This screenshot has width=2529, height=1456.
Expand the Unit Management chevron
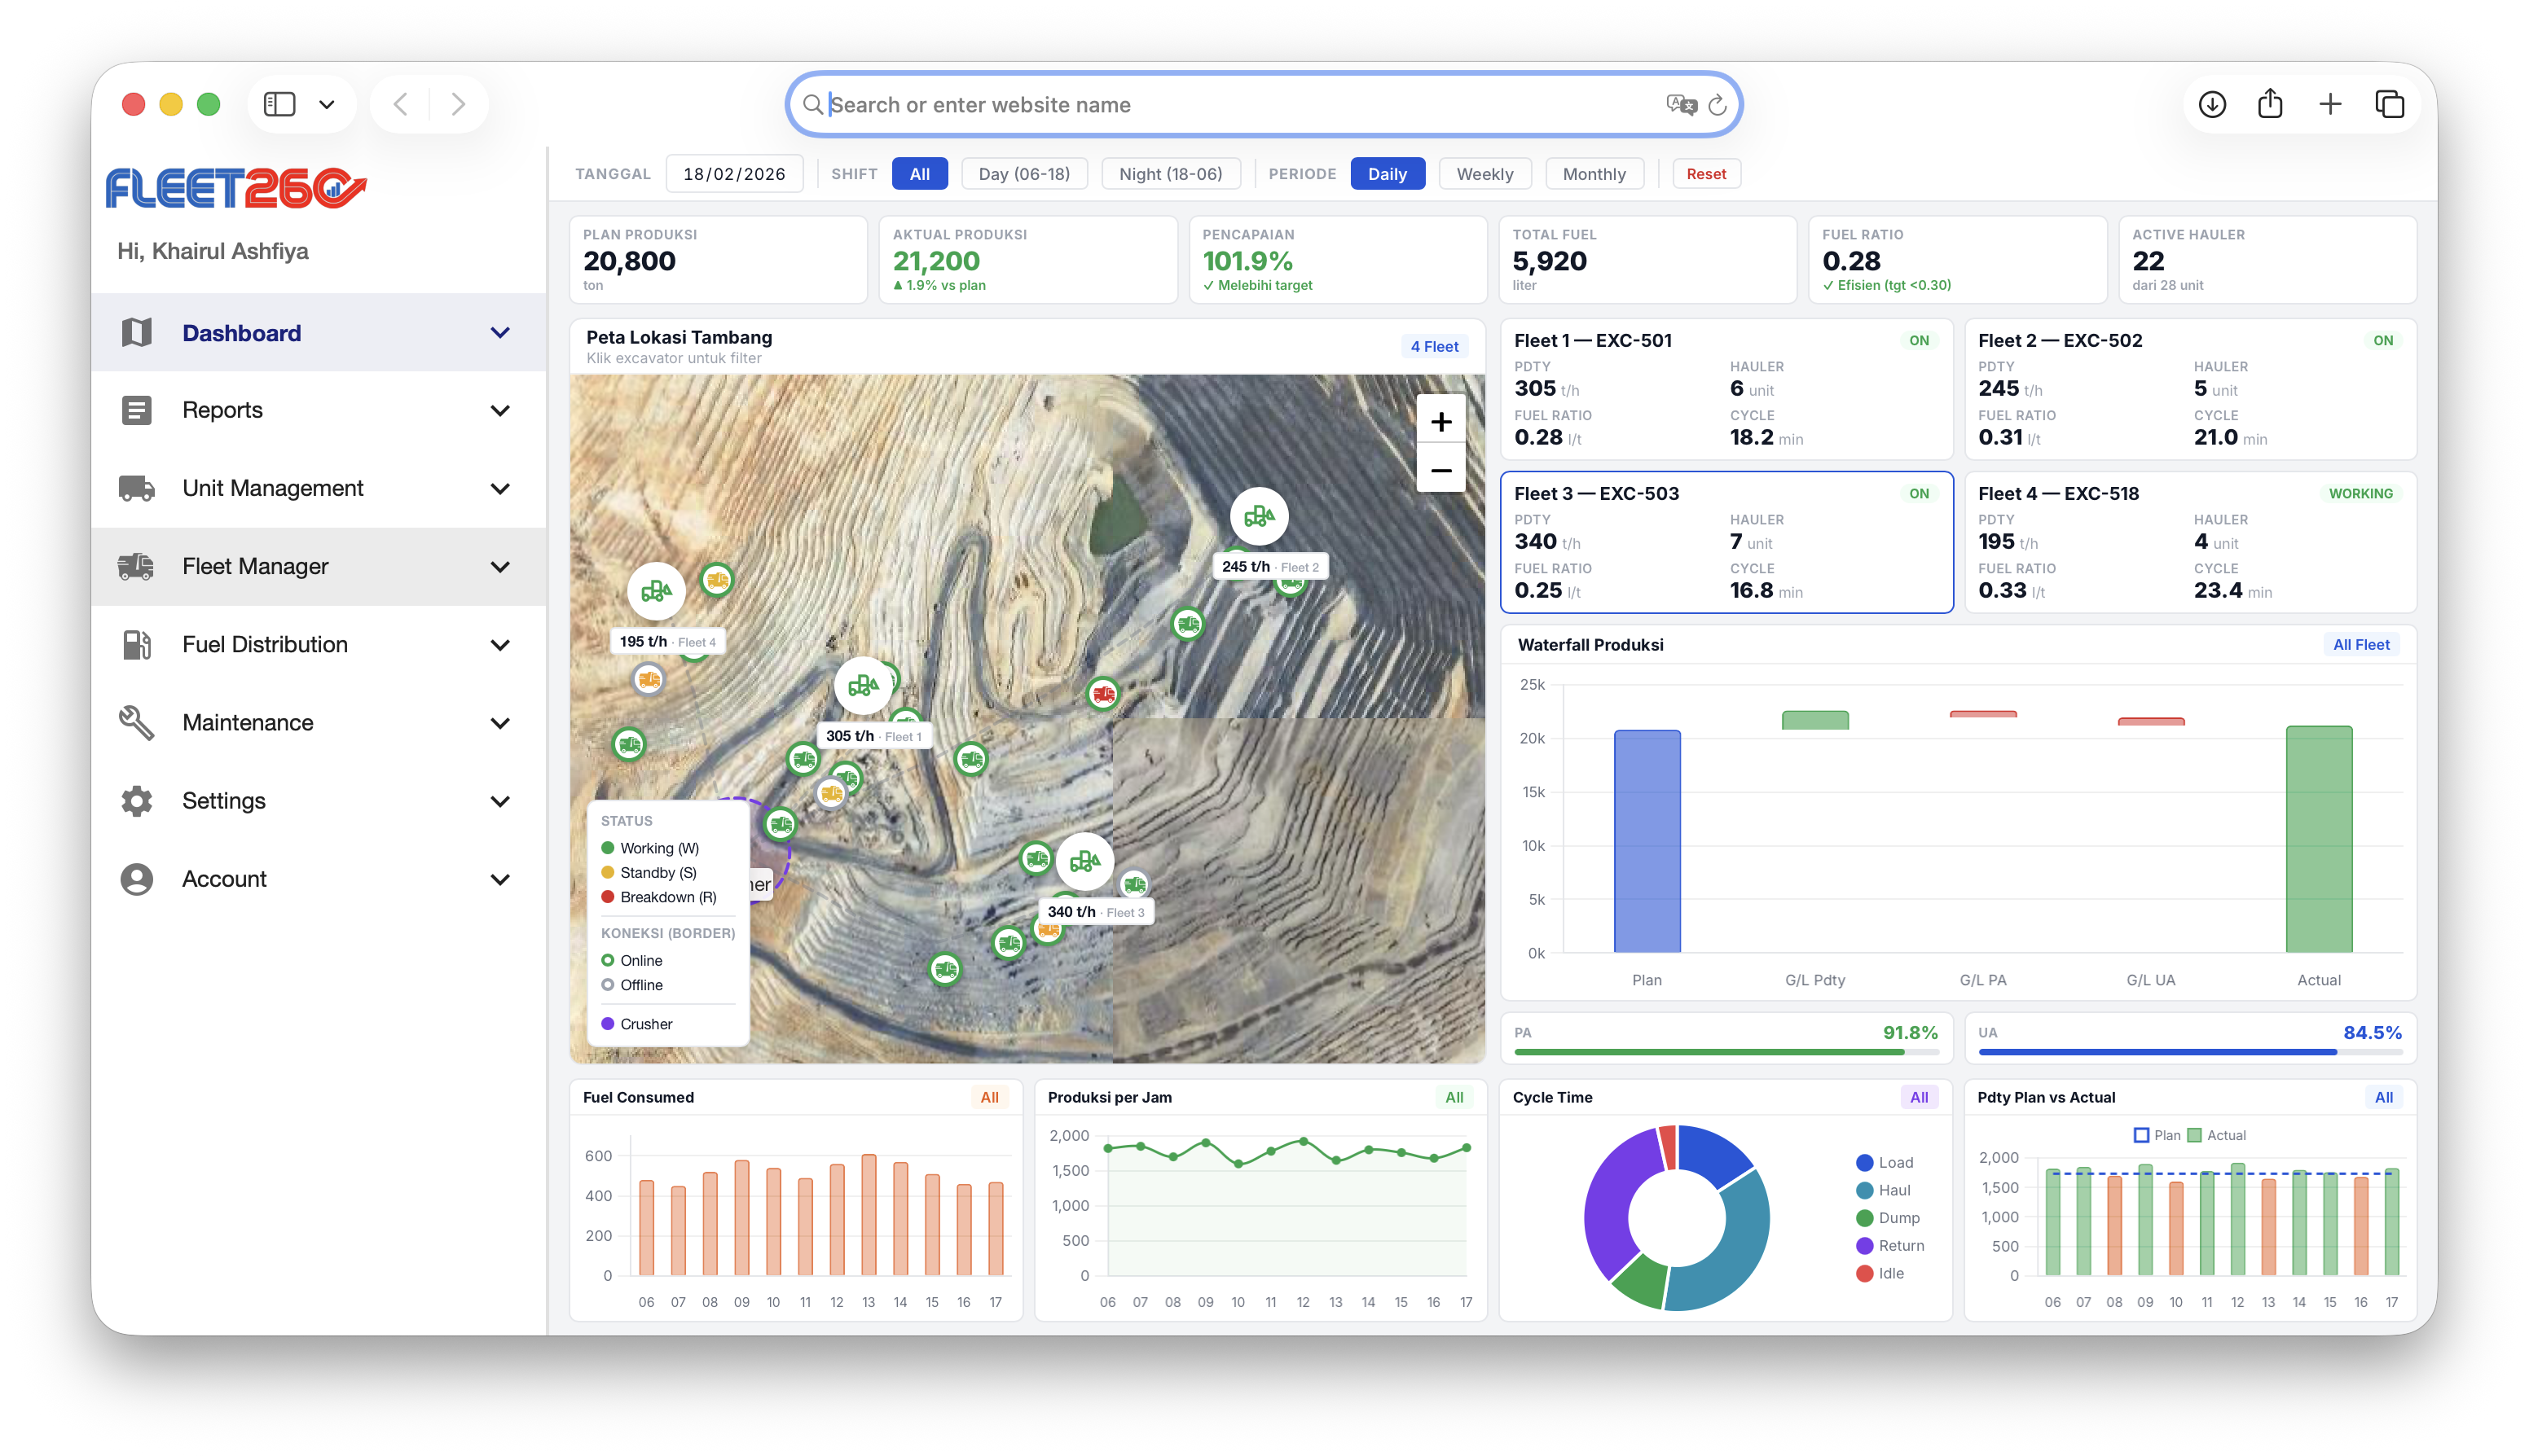click(x=500, y=488)
